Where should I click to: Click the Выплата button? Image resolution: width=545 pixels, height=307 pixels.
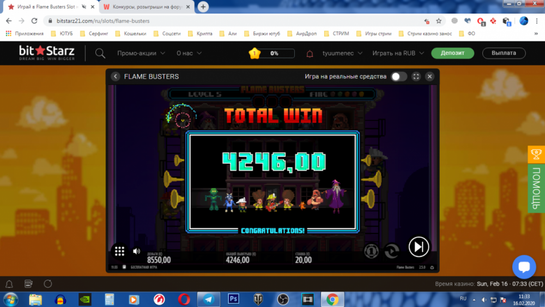[x=504, y=53]
